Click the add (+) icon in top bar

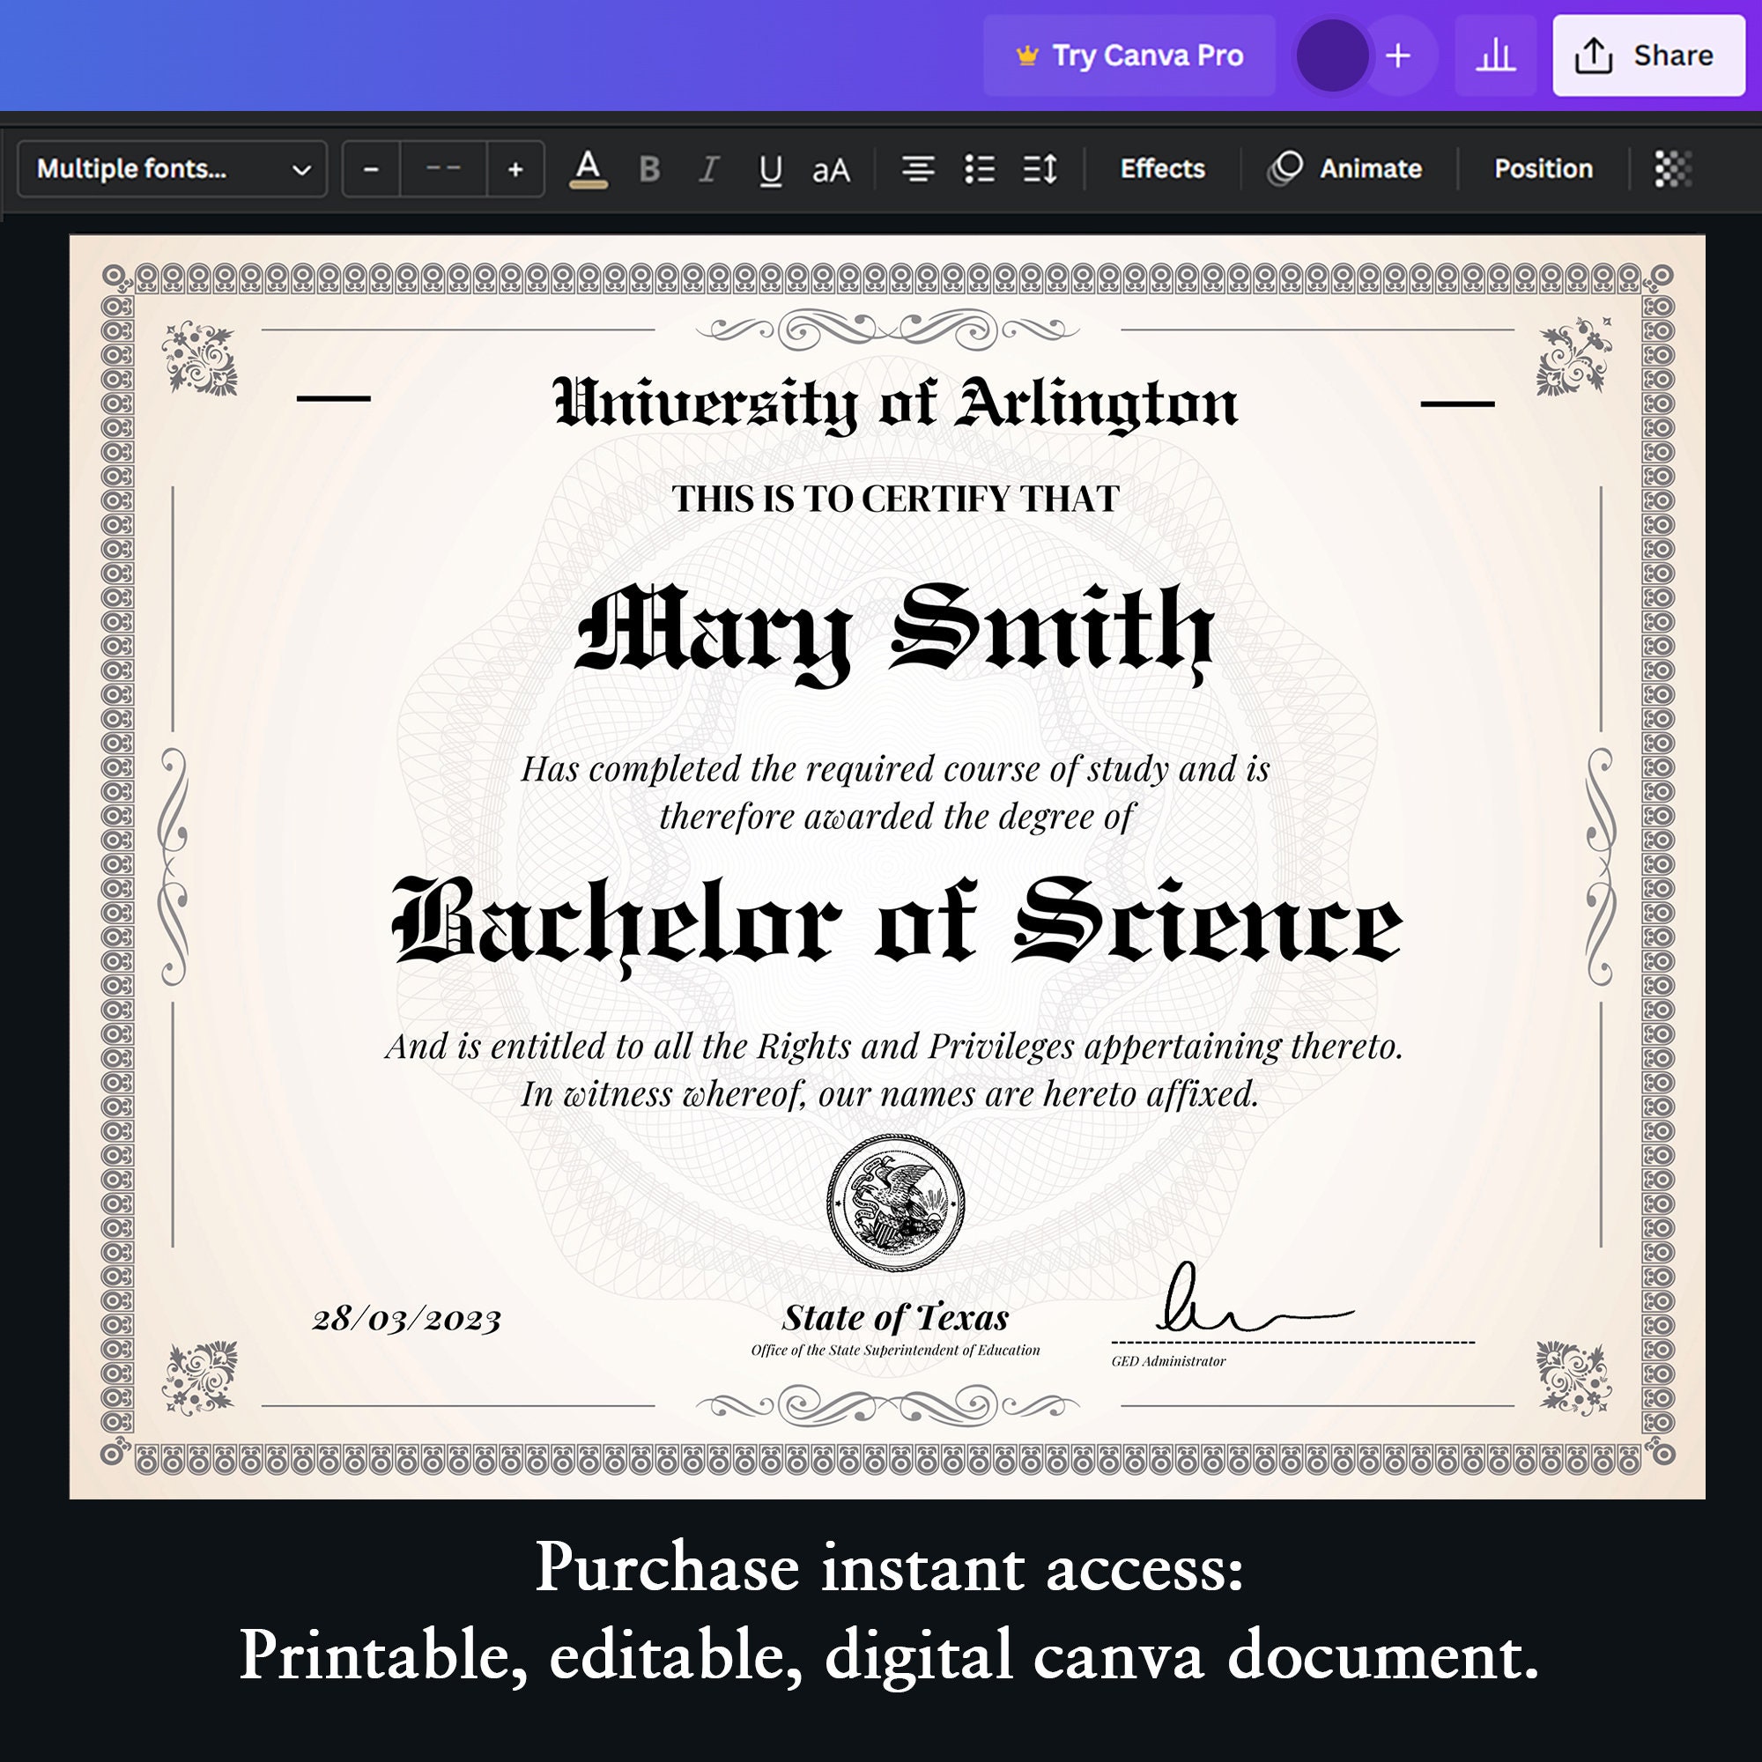pos(1398,55)
